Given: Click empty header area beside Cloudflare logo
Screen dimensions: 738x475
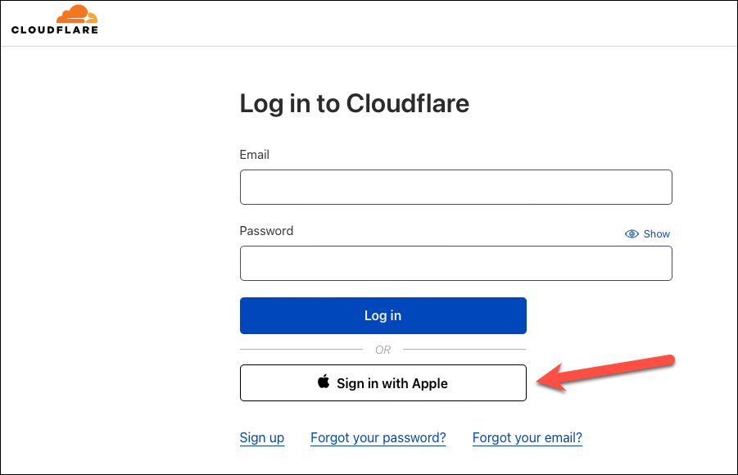Looking at the screenshot, I should [414, 24].
